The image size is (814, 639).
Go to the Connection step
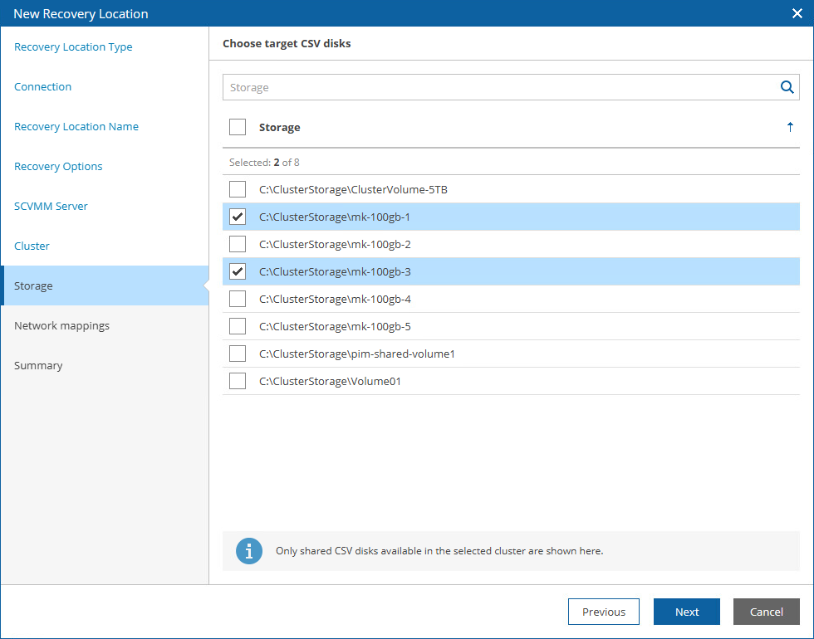point(43,87)
